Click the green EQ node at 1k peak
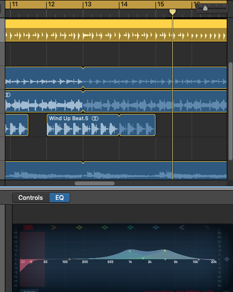 point(129,251)
